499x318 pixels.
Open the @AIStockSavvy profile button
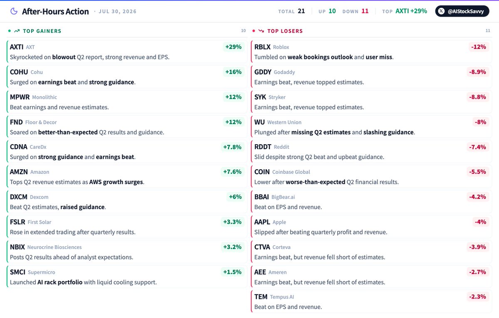pos(462,11)
